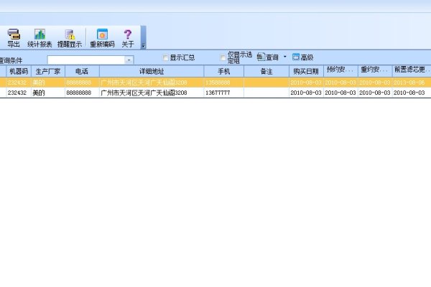Click the 电话 column header
The height and width of the screenshot is (287, 431).
point(82,72)
